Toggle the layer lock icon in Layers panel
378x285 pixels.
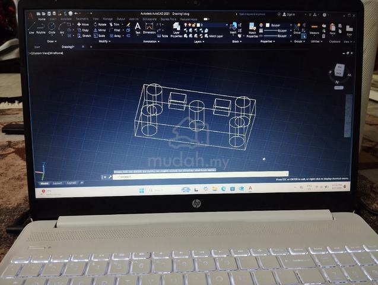193,25
